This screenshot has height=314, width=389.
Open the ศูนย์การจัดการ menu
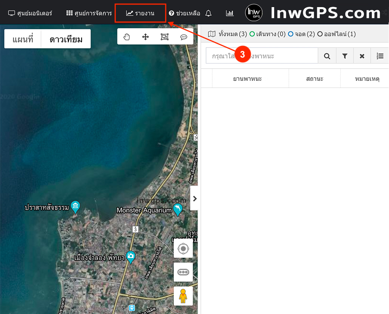(89, 13)
